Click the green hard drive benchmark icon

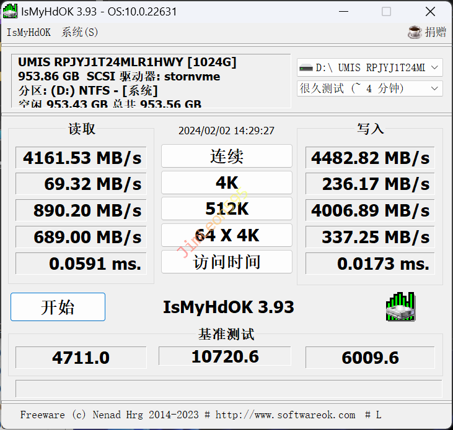(400, 307)
